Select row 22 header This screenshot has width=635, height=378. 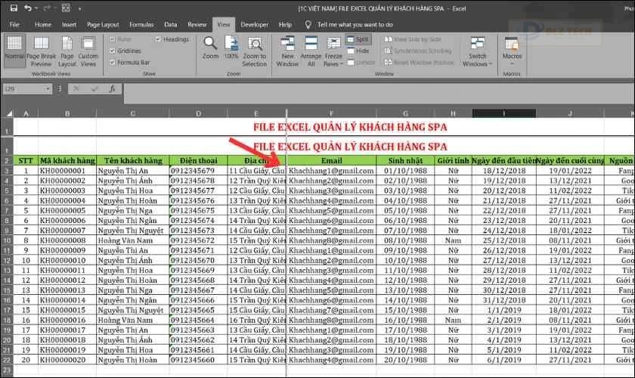point(7,360)
